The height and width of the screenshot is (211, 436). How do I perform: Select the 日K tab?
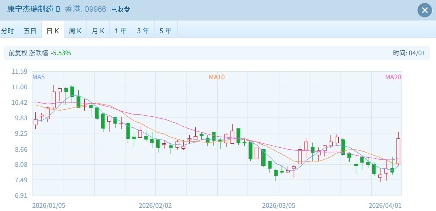click(x=53, y=31)
